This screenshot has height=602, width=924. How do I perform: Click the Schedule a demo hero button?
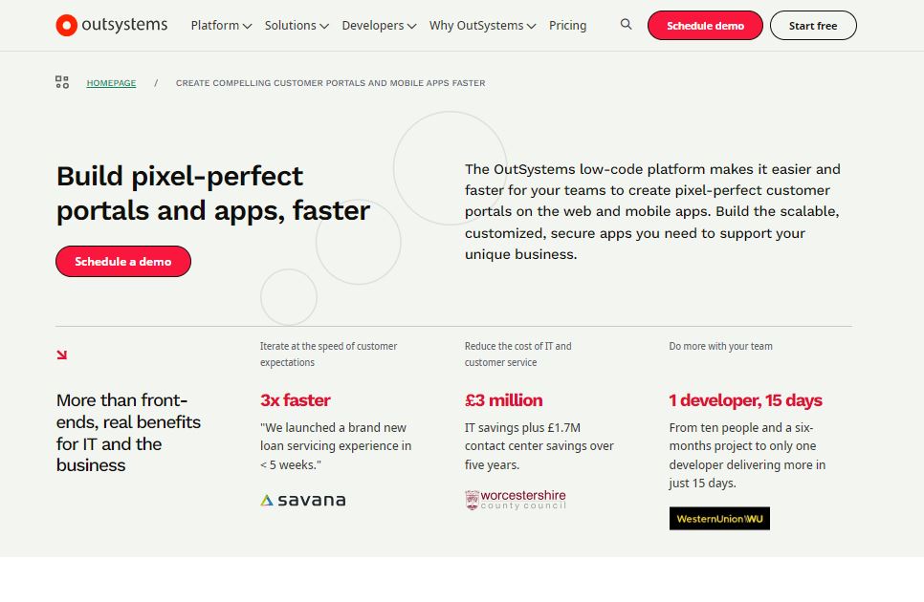[123, 261]
